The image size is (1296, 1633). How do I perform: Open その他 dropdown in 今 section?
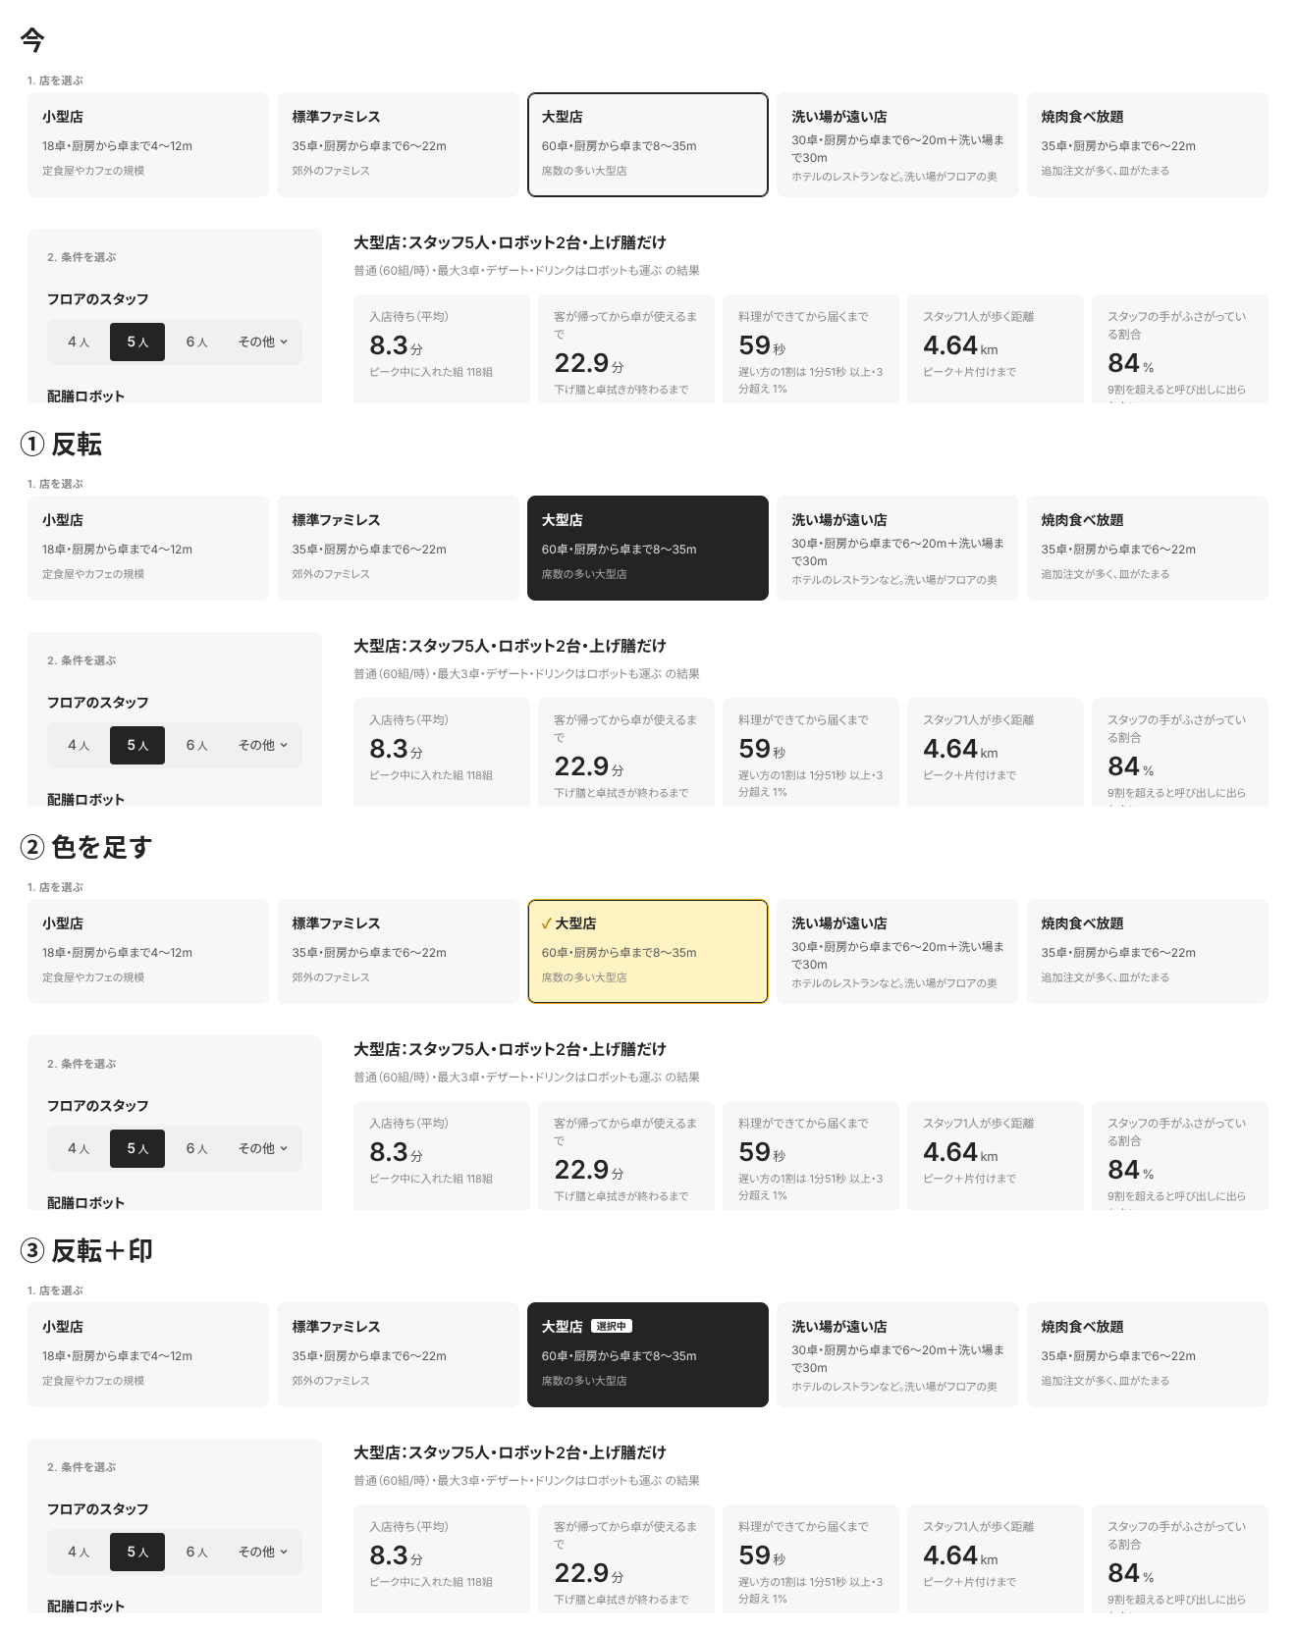pyautogui.click(x=263, y=342)
